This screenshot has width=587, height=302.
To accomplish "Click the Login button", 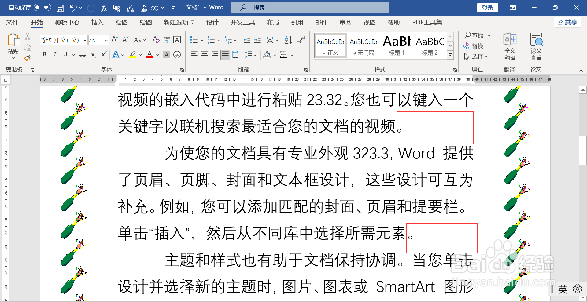I will pyautogui.click(x=487, y=8).
